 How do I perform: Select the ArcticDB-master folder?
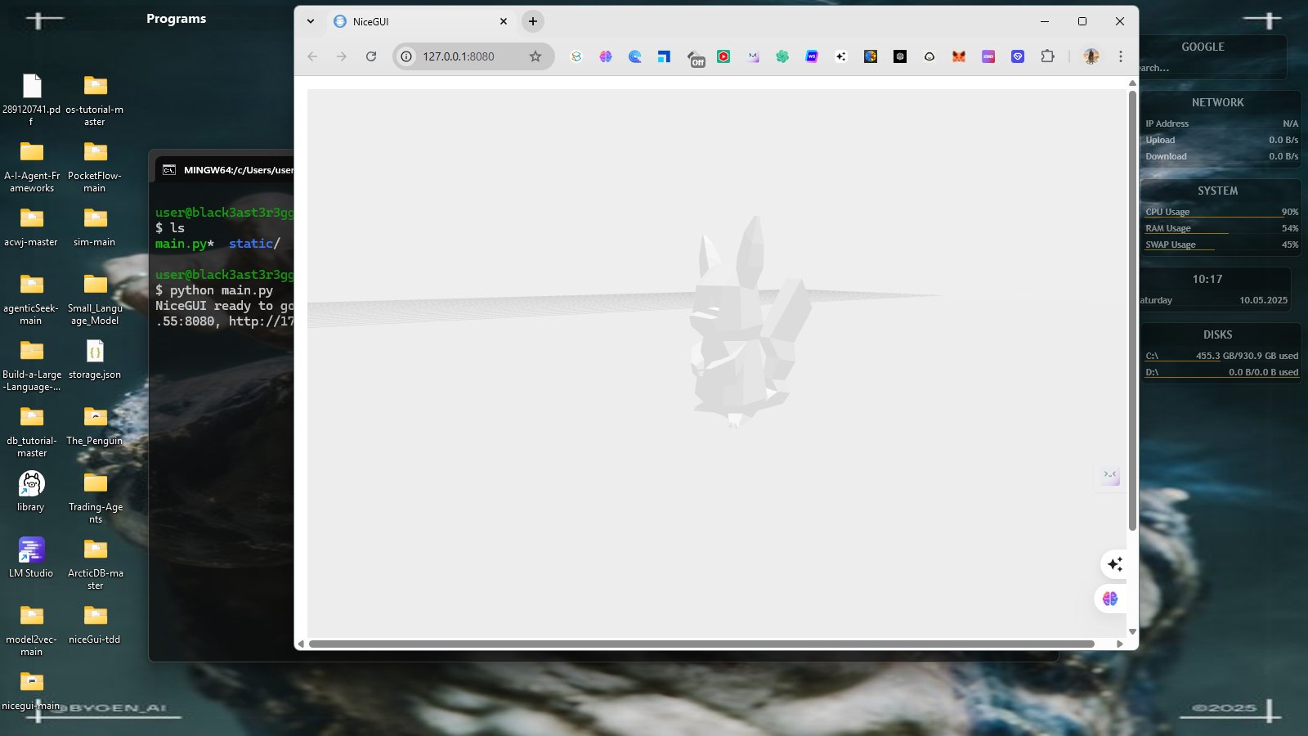95,564
